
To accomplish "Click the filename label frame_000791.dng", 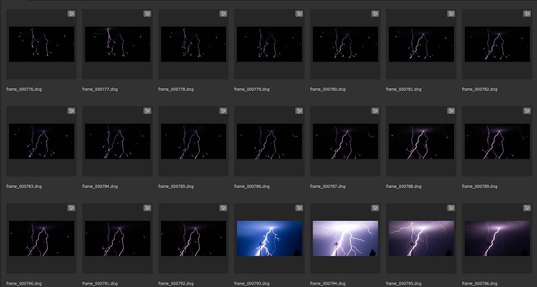I will click(x=100, y=283).
